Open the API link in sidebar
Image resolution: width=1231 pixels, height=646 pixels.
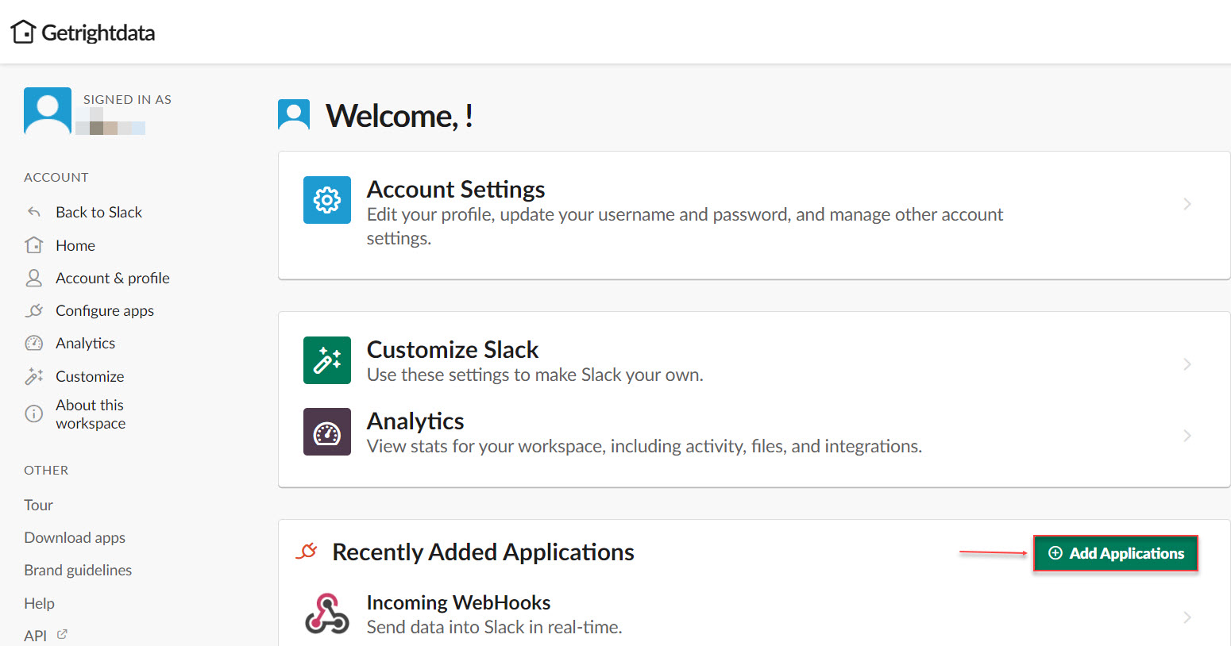[35, 635]
